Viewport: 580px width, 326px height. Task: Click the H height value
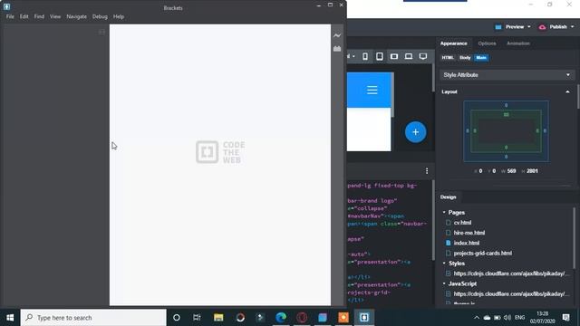532,171
